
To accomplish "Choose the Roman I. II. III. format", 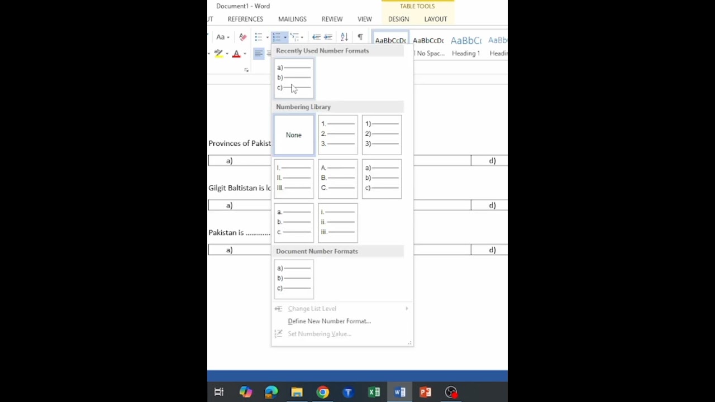I will [294, 179].
